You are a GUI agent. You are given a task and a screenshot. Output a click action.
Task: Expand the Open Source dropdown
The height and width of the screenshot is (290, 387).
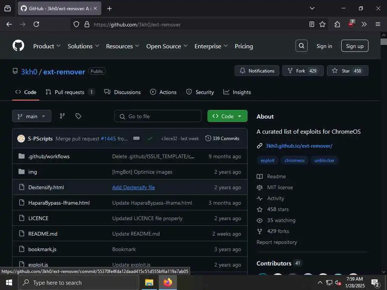[167, 46]
